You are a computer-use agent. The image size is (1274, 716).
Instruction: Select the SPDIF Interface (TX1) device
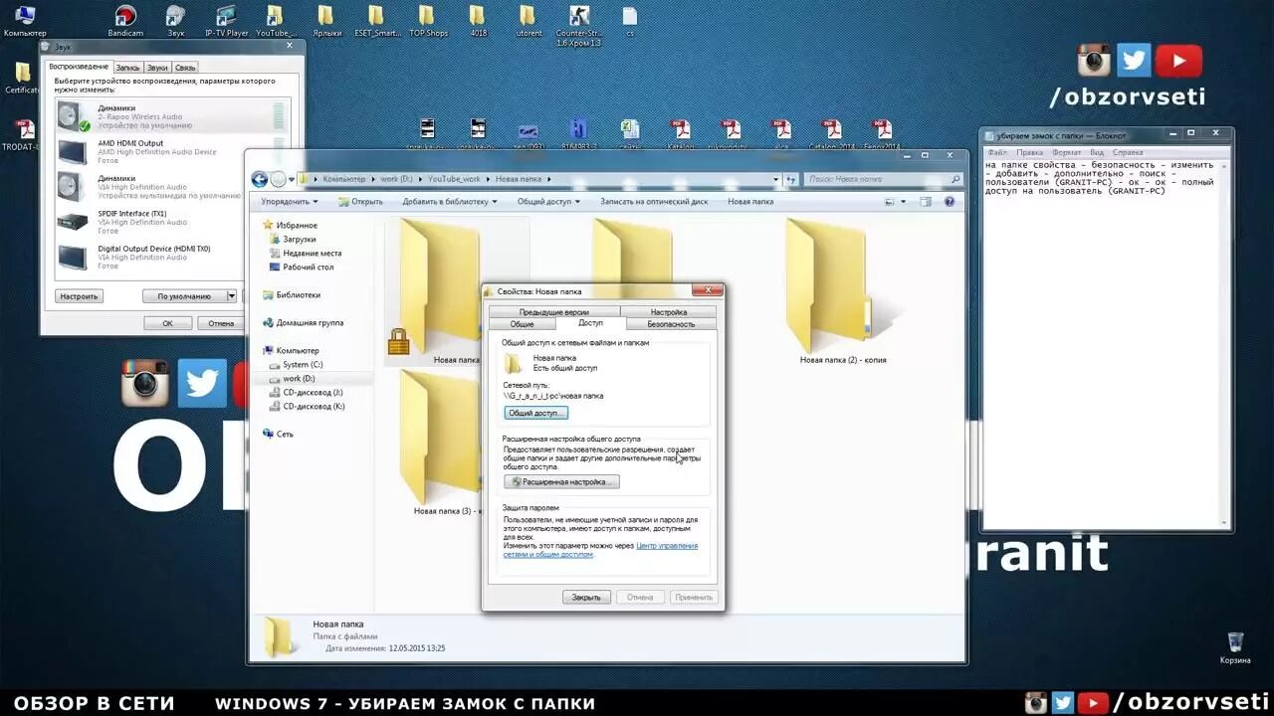(x=172, y=221)
